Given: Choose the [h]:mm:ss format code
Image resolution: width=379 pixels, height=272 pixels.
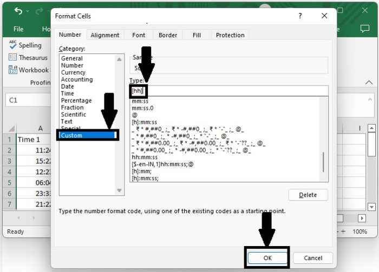Looking at the screenshot, I should tap(145, 122).
